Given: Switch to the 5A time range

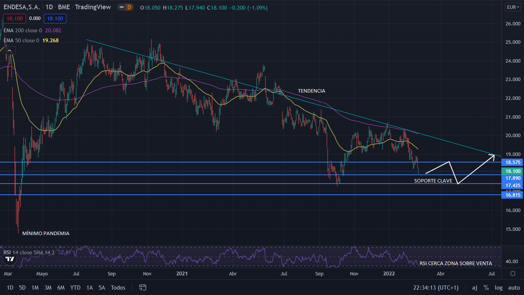Looking at the screenshot, I should click(102, 287).
